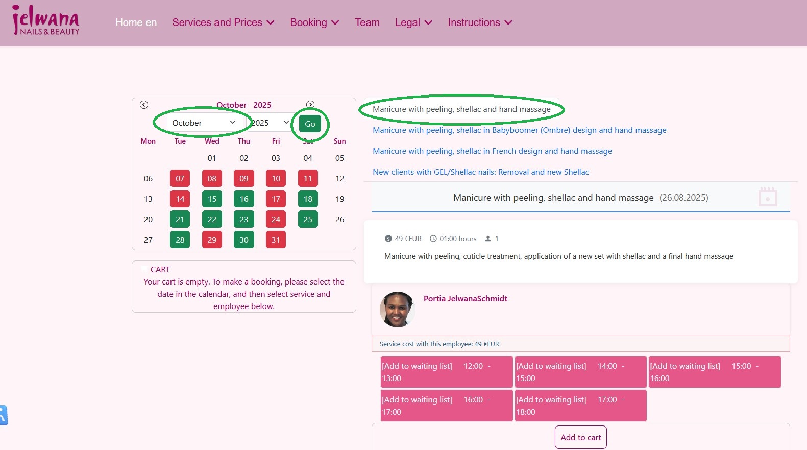Expand the Instructions menu
Viewport: 807px width, 450px height.
click(x=480, y=22)
